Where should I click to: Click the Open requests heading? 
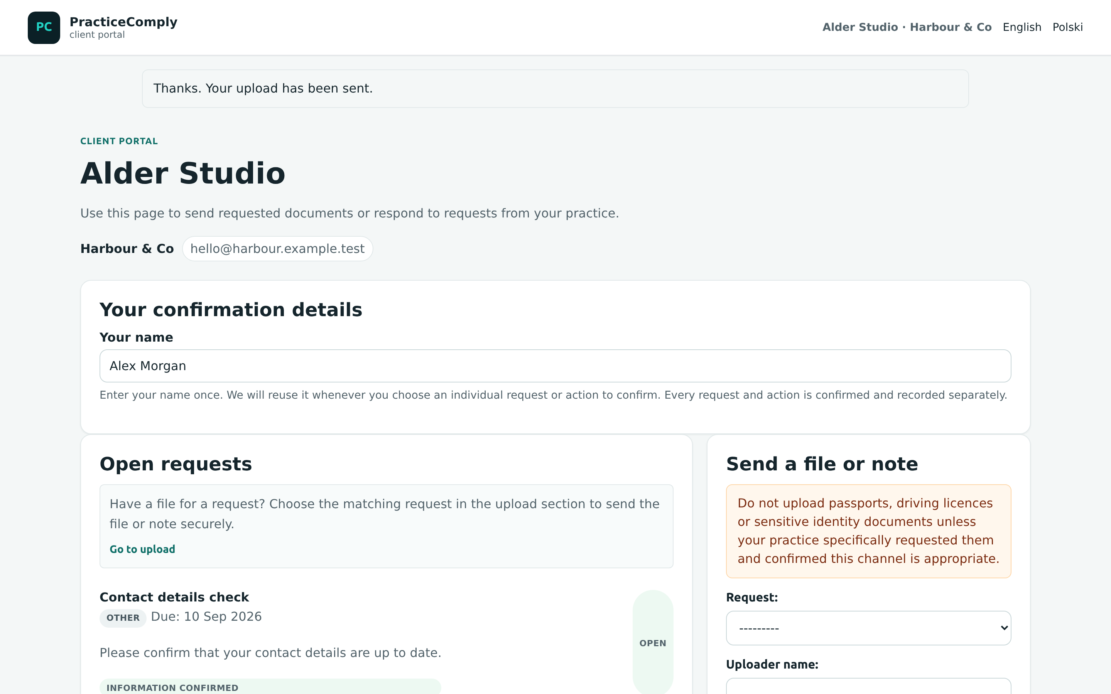pyautogui.click(x=176, y=464)
